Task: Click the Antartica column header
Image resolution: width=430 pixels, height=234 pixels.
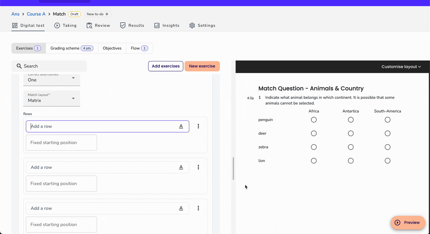Action: (351, 111)
